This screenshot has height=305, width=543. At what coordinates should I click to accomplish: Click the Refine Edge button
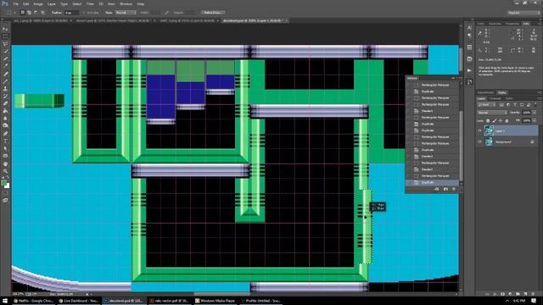213,13
